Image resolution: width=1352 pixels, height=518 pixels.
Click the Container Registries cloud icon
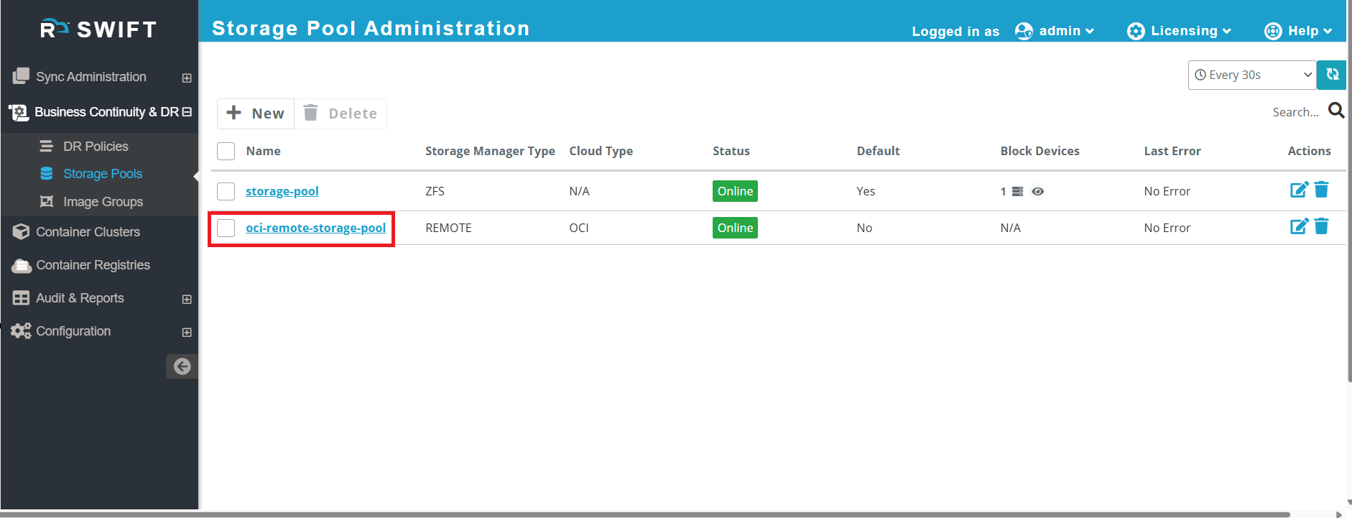coord(21,265)
